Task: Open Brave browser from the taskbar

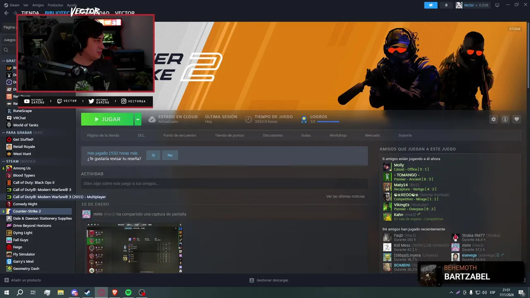Action: pyautogui.click(x=115, y=293)
